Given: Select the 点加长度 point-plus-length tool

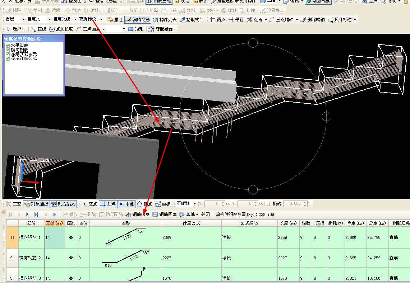Looking at the screenshot, I should 61,29.
